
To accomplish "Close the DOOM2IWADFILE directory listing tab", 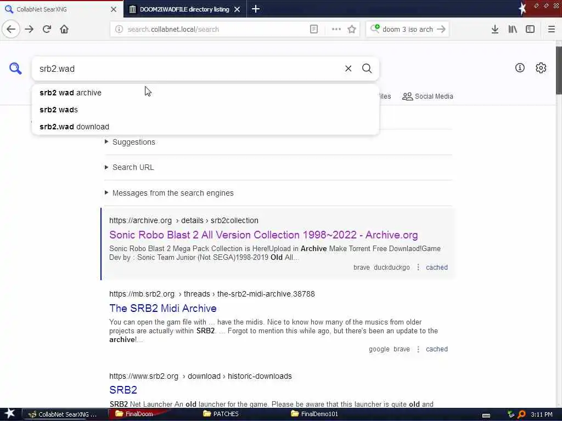I will point(237,9).
